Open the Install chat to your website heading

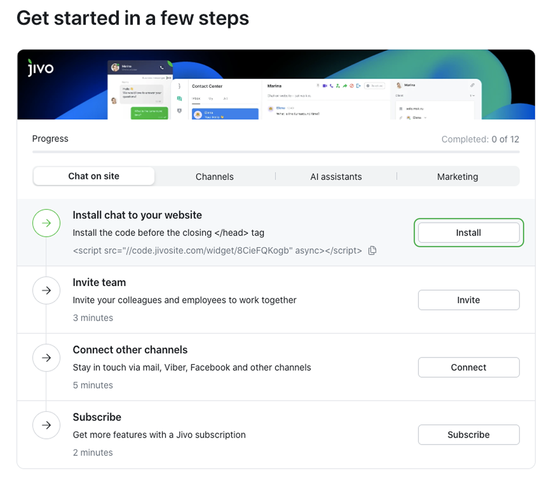coord(137,215)
